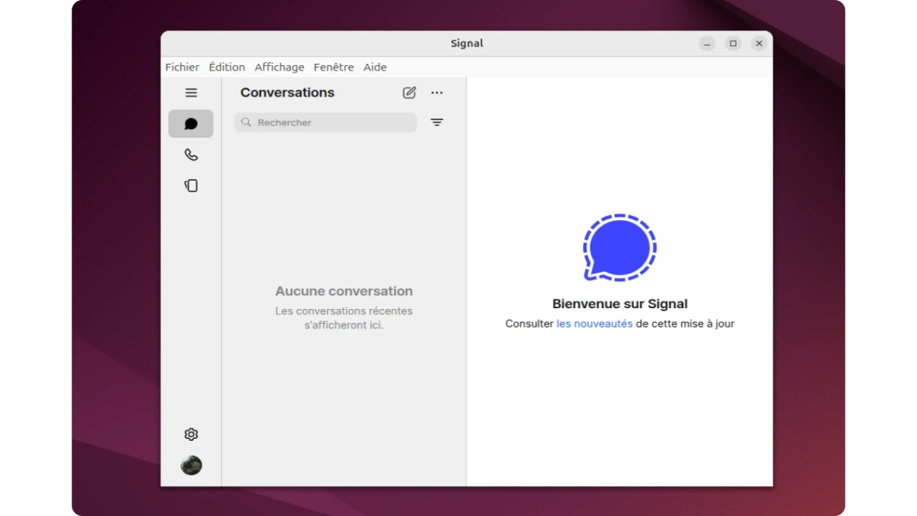Screen dimensions: 917x516
Task: Open Signal settings via the gear icon
Action: pyautogui.click(x=191, y=434)
